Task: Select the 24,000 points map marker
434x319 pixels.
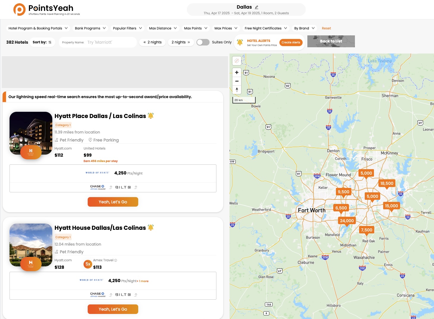Action: pos(347,221)
